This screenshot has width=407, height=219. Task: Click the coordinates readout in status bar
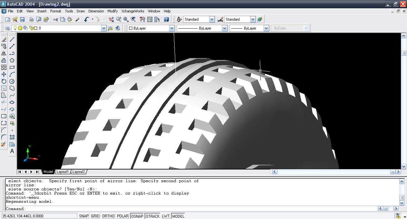pyautogui.click(x=39, y=216)
